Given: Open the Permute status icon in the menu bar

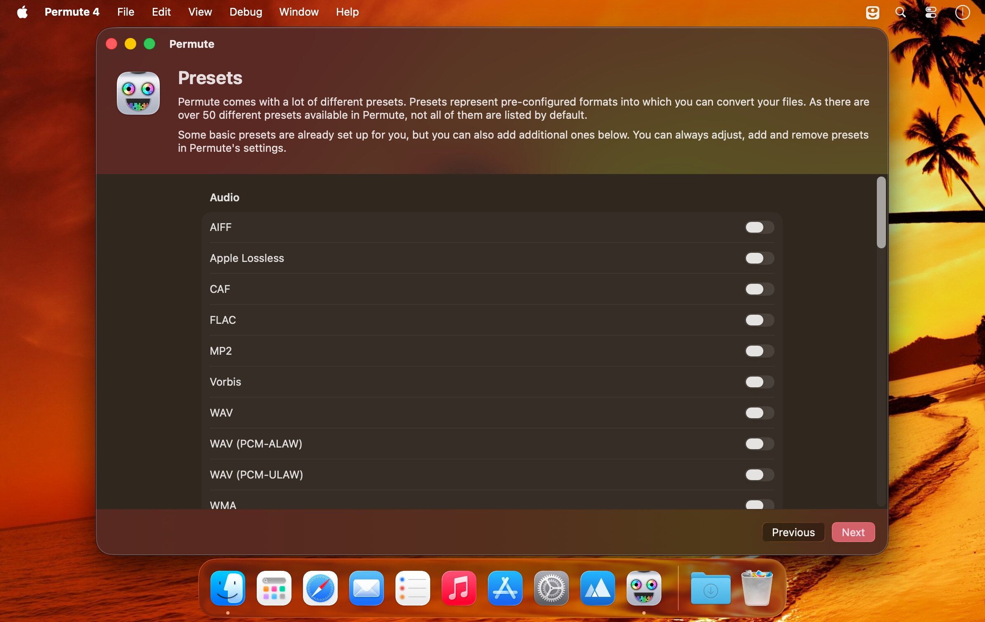Looking at the screenshot, I should [872, 12].
